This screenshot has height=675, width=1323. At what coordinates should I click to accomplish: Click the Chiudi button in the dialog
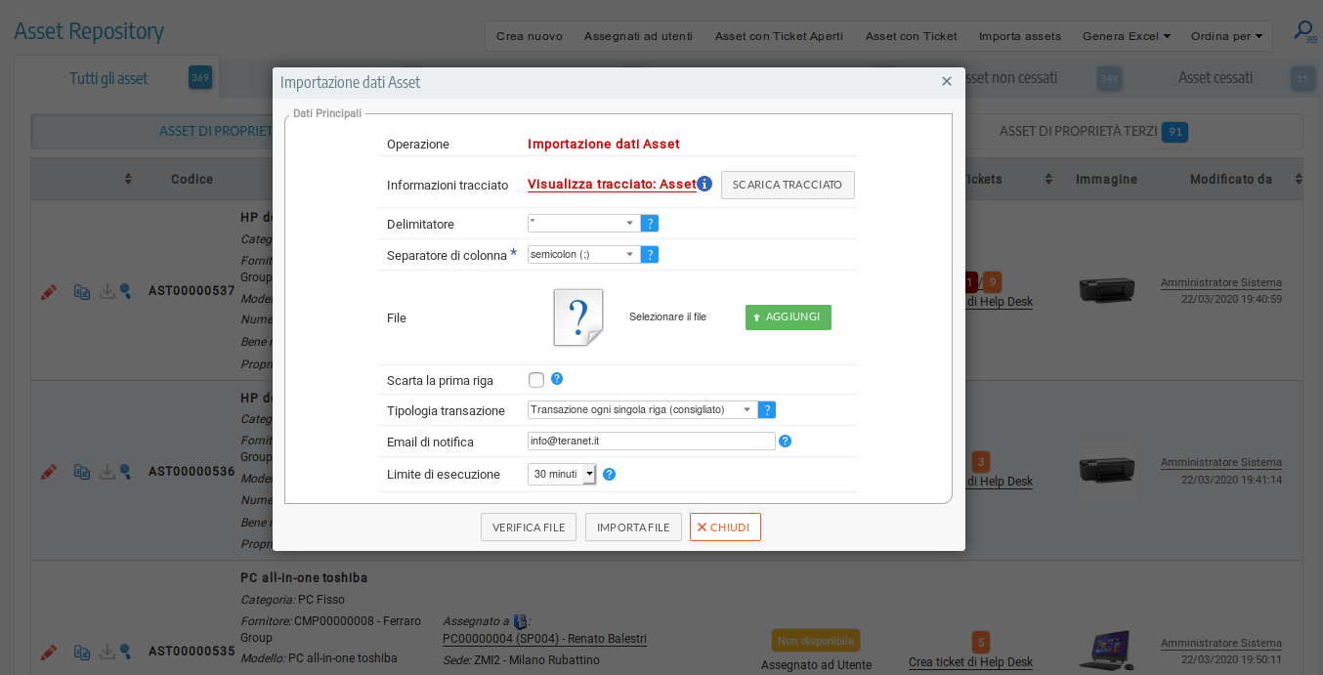725,527
